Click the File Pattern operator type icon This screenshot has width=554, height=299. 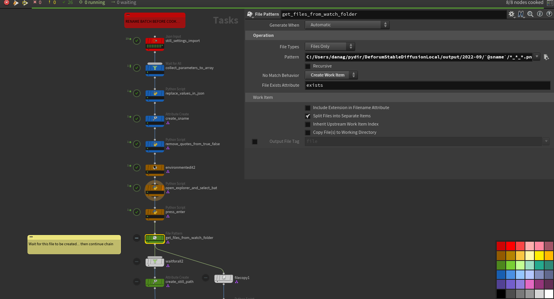coord(250,14)
